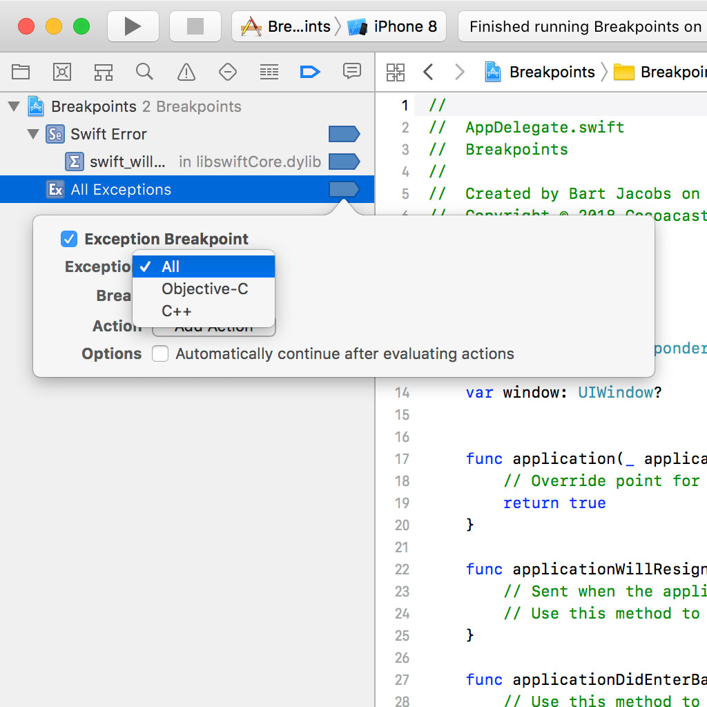Open the Issue navigator
The width and height of the screenshot is (707, 707).
pyautogui.click(x=185, y=72)
